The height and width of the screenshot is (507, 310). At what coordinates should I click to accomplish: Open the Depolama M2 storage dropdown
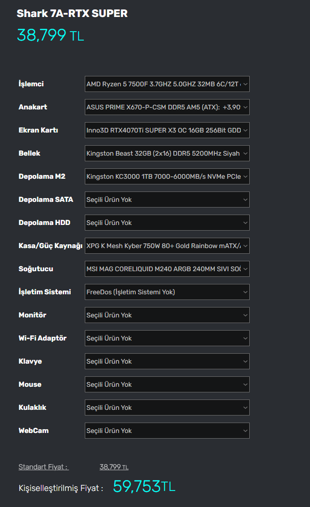(x=167, y=176)
